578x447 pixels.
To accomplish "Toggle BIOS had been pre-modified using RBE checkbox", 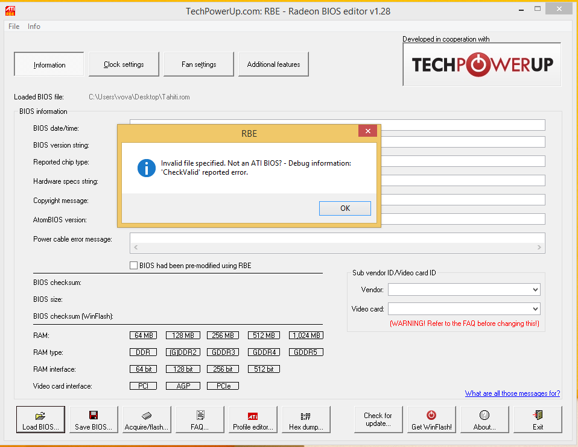I will 133,266.
